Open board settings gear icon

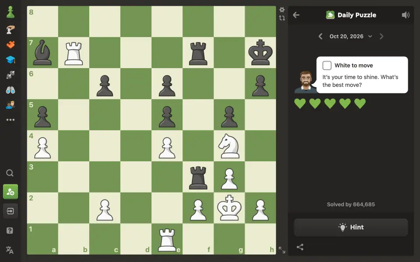[x=282, y=10]
